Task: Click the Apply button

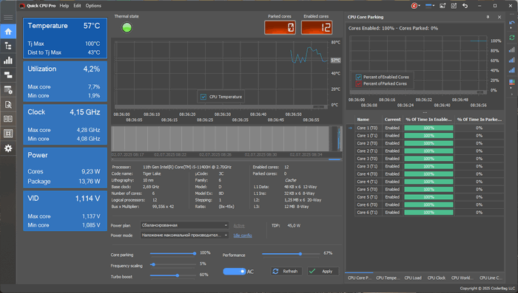Action: tap(323, 272)
